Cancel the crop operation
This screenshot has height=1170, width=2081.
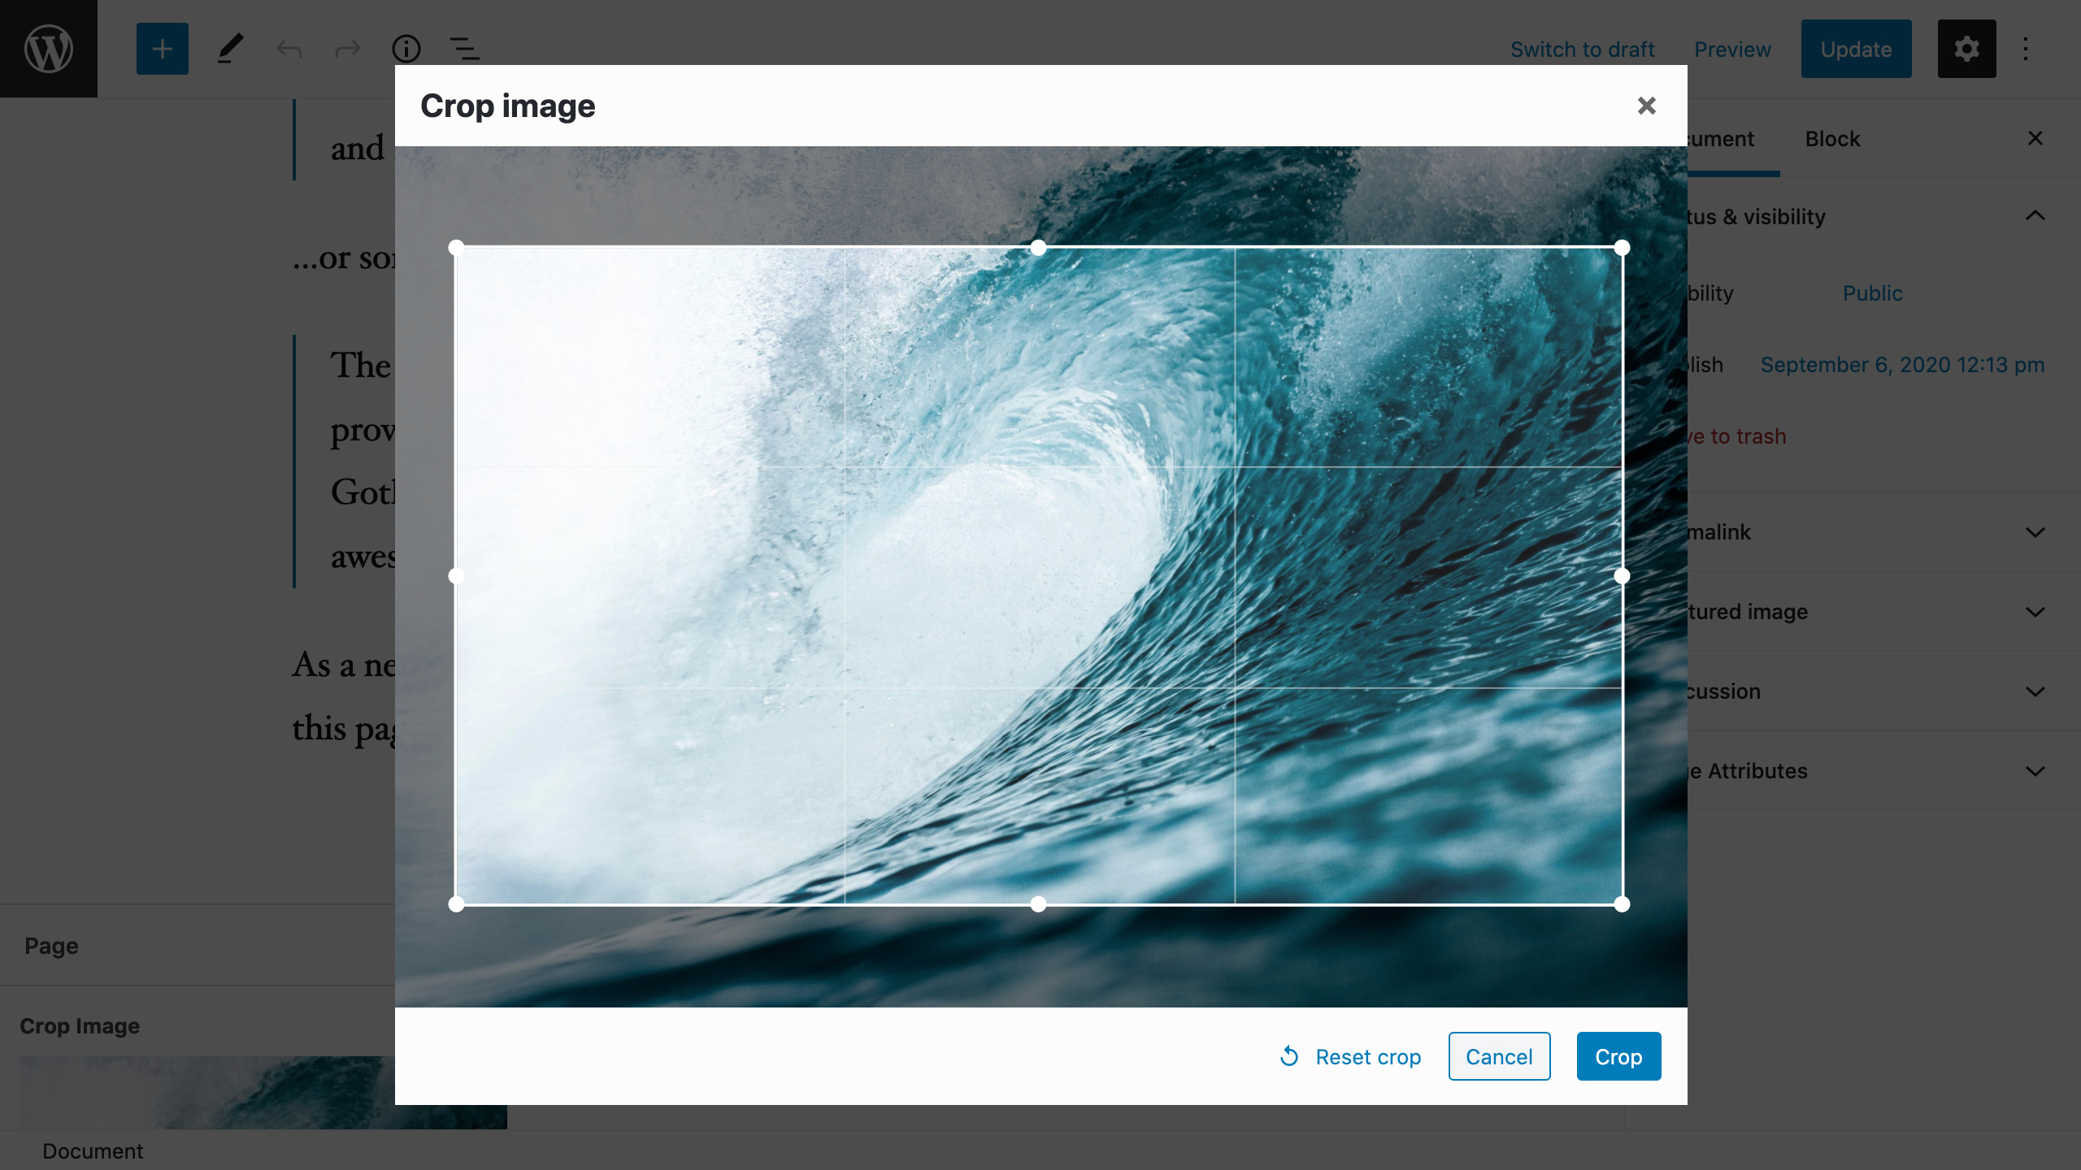click(x=1499, y=1055)
